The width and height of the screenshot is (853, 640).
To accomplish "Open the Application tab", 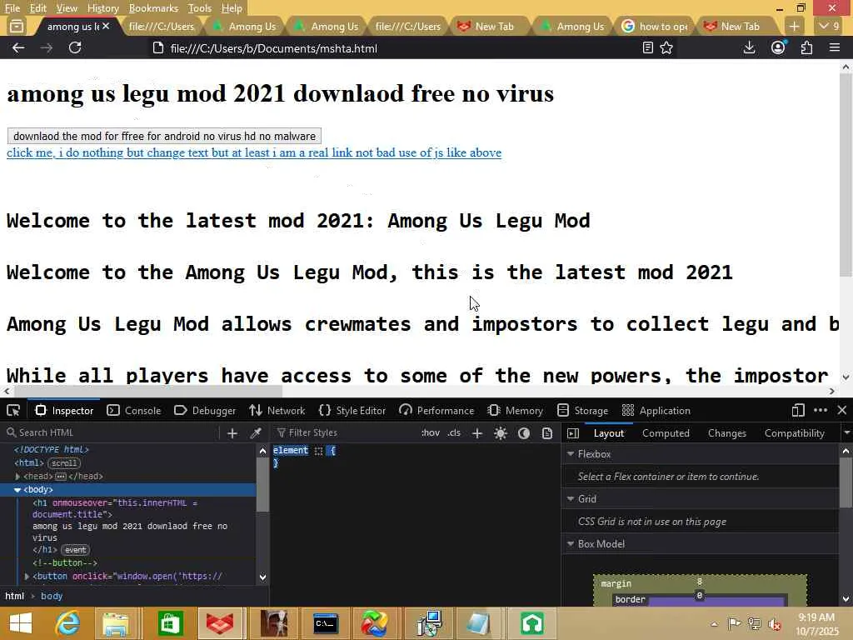I will pyautogui.click(x=656, y=410).
